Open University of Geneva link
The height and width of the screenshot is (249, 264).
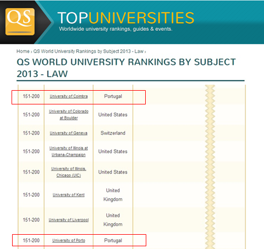tap(69, 133)
